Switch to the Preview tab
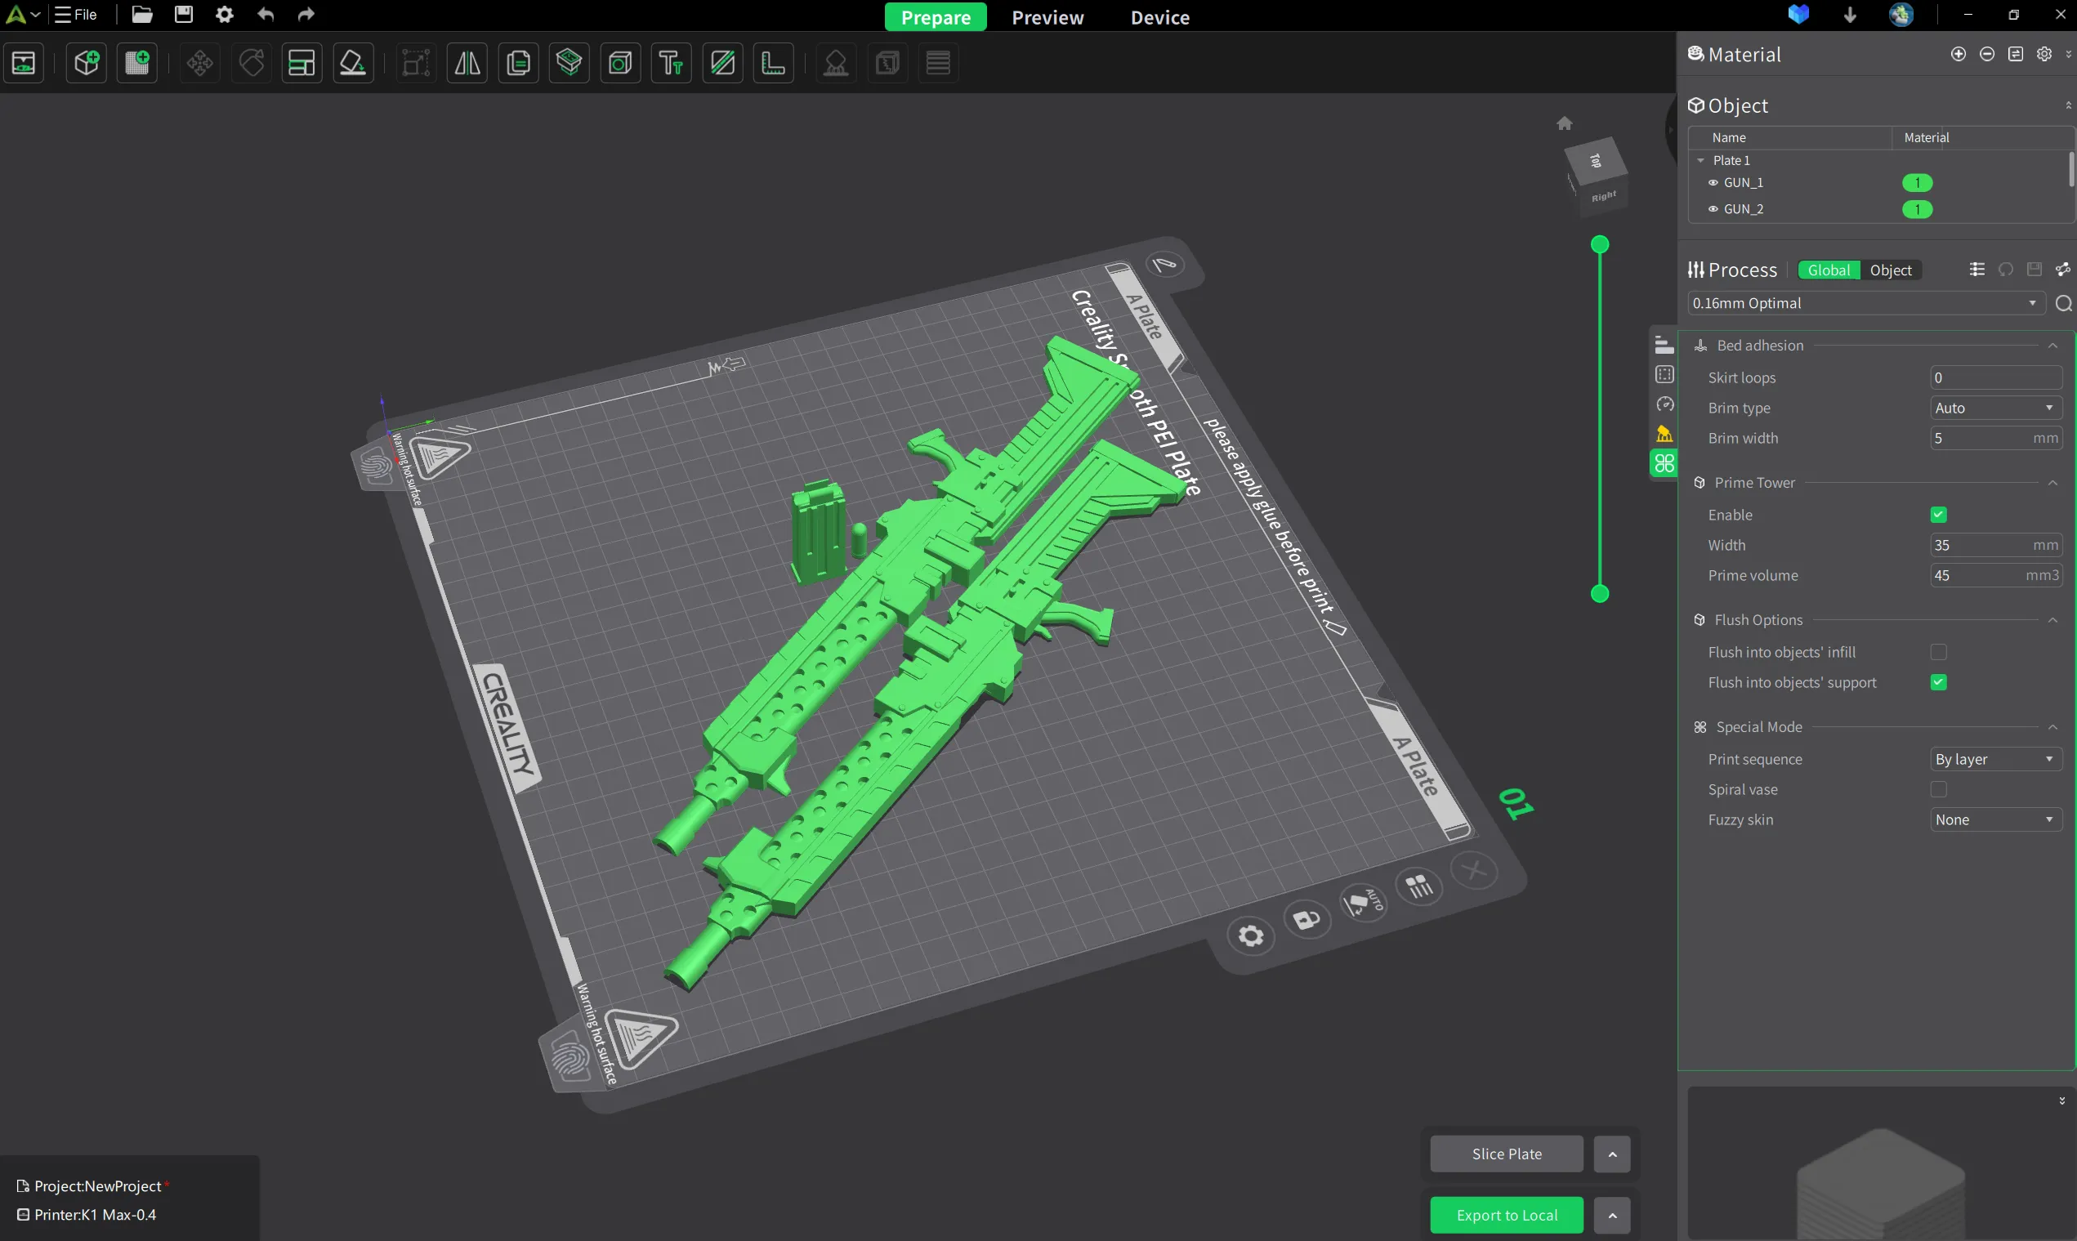2077x1241 pixels. pos(1047,16)
